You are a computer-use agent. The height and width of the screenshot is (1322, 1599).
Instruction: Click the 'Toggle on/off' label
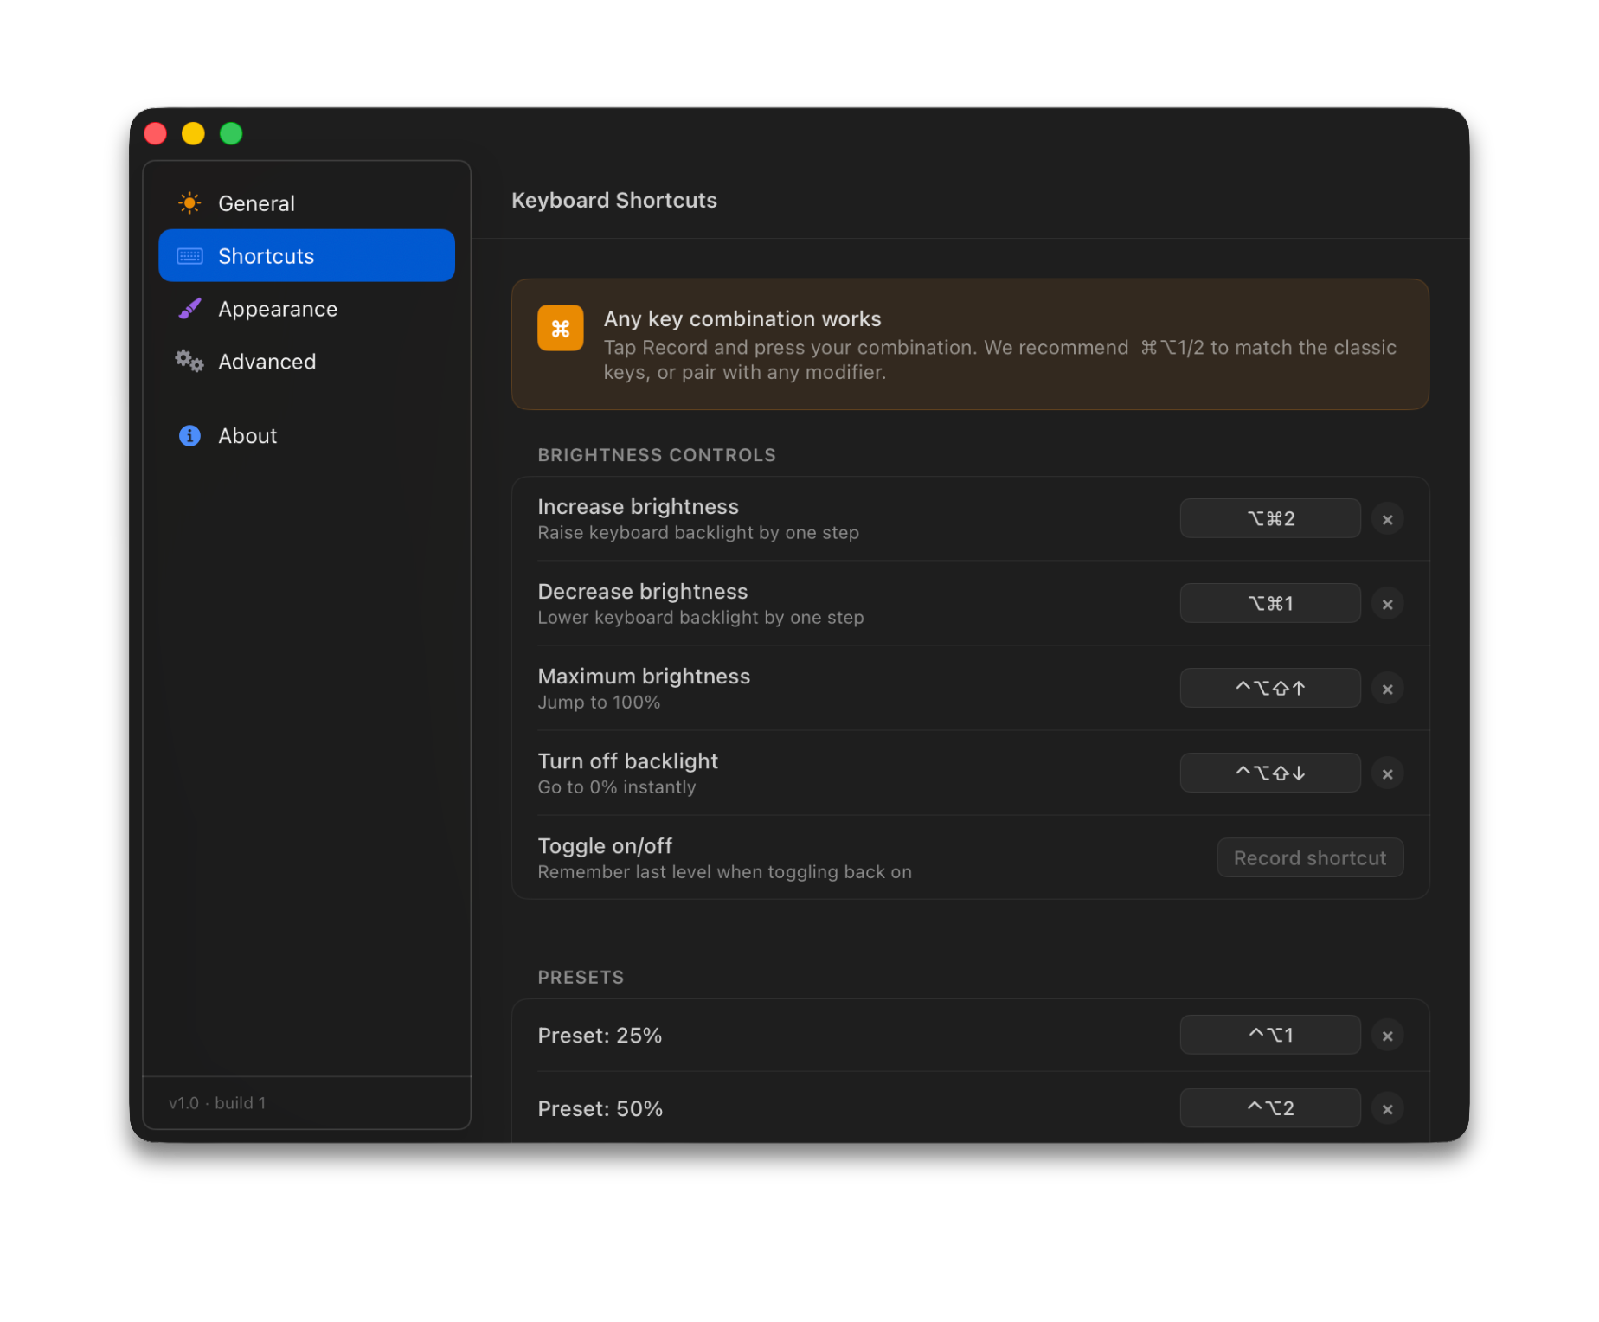click(605, 846)
